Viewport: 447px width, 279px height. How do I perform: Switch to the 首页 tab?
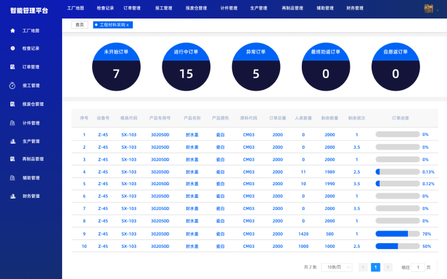coord(79,24)
